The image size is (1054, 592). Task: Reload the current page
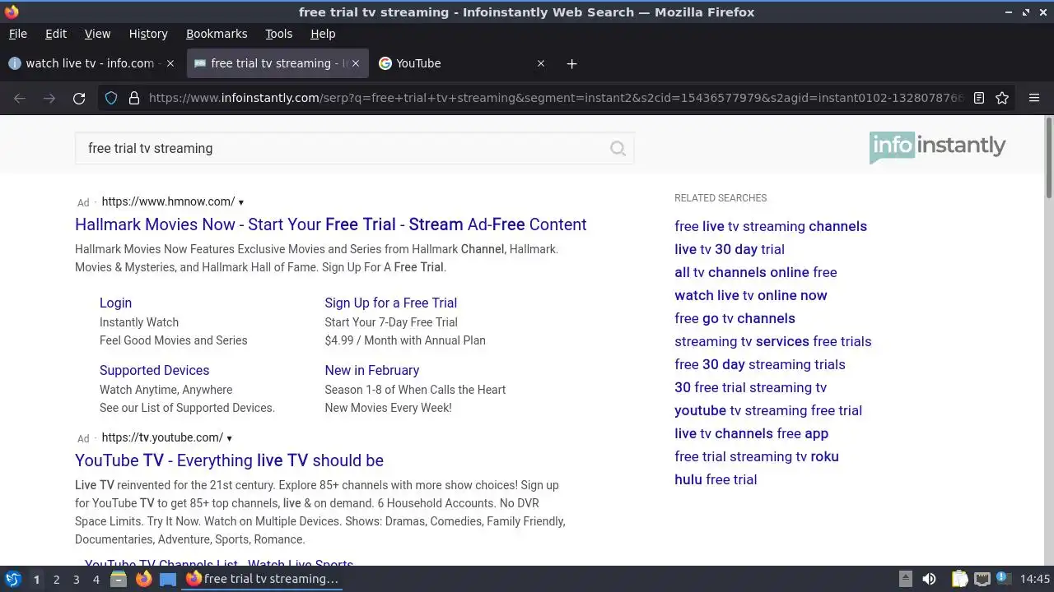pyautogui.click(x=79, y=98)
